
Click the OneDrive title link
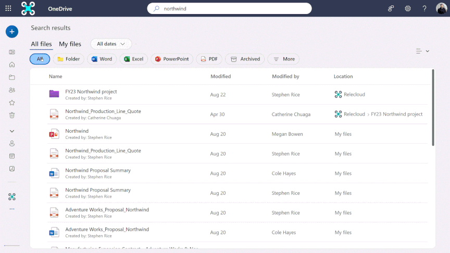(x=60, y=9)
